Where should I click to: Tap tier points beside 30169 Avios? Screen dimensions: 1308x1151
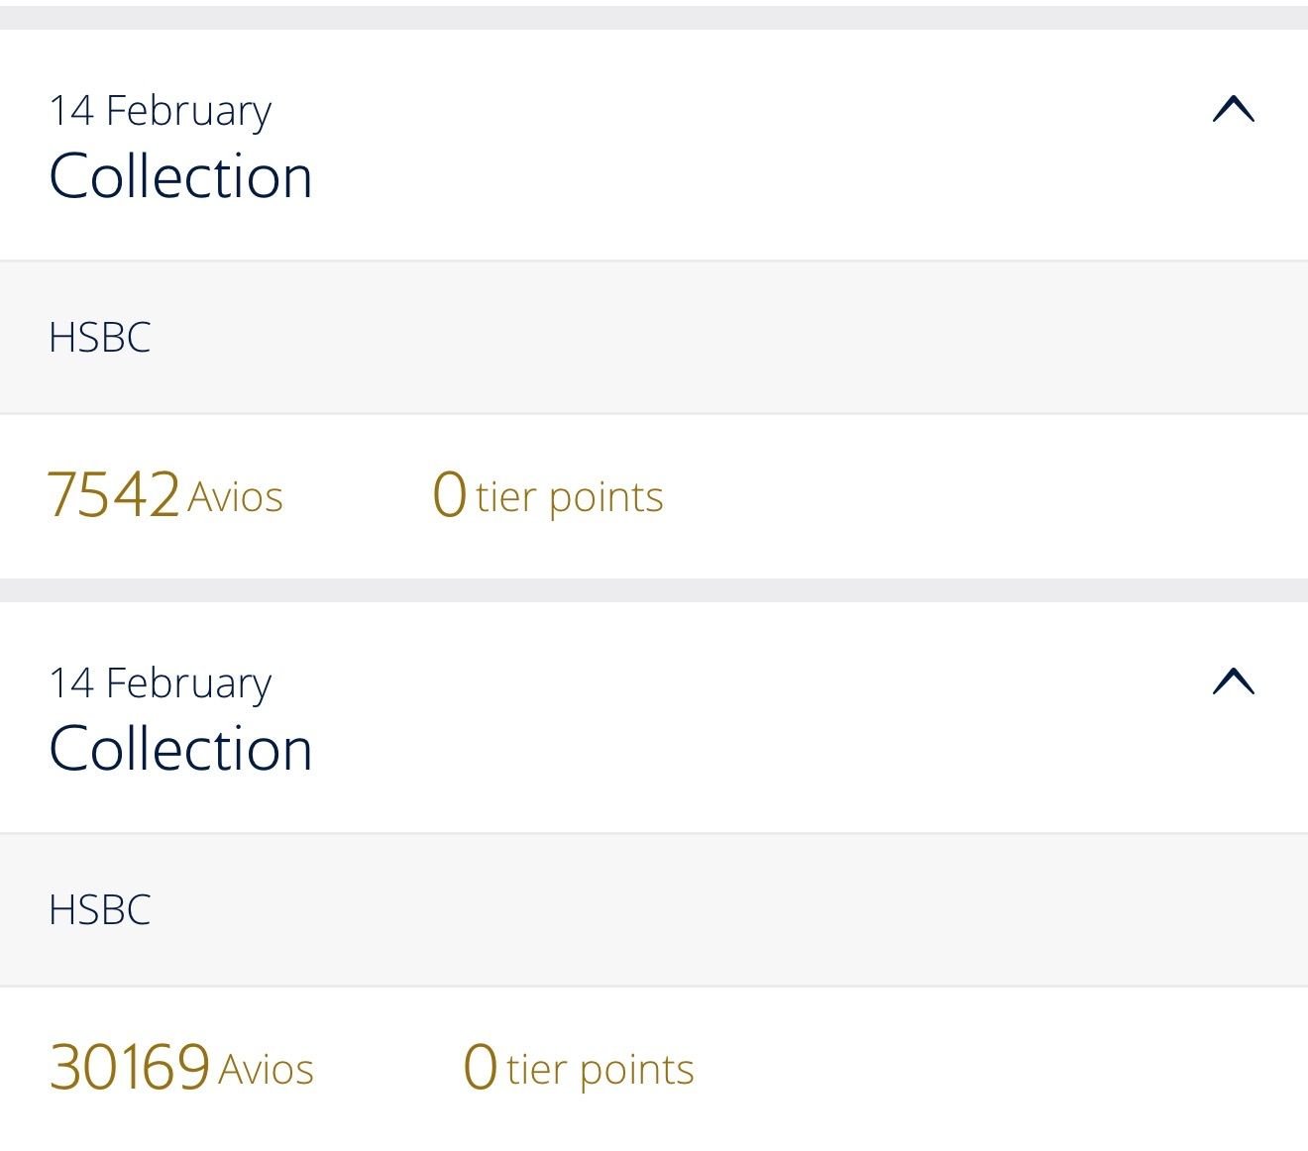(x=599, y=1070)
